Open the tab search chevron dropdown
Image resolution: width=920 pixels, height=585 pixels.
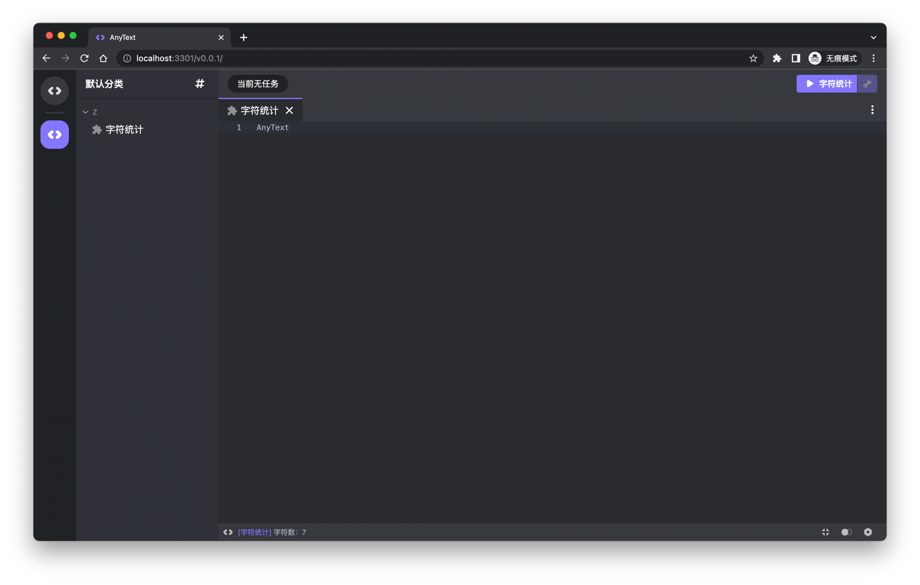click(x=873, y=37)
